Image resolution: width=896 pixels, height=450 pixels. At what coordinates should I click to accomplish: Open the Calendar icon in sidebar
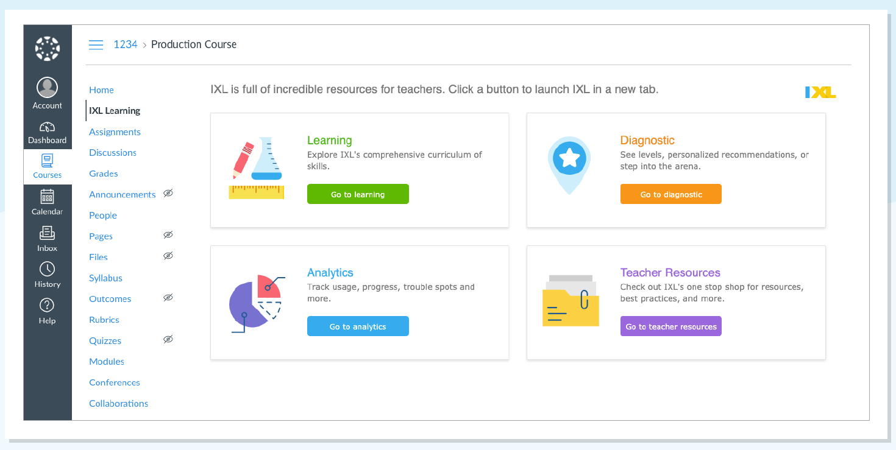pyautogui.click(x=48, y=196)
